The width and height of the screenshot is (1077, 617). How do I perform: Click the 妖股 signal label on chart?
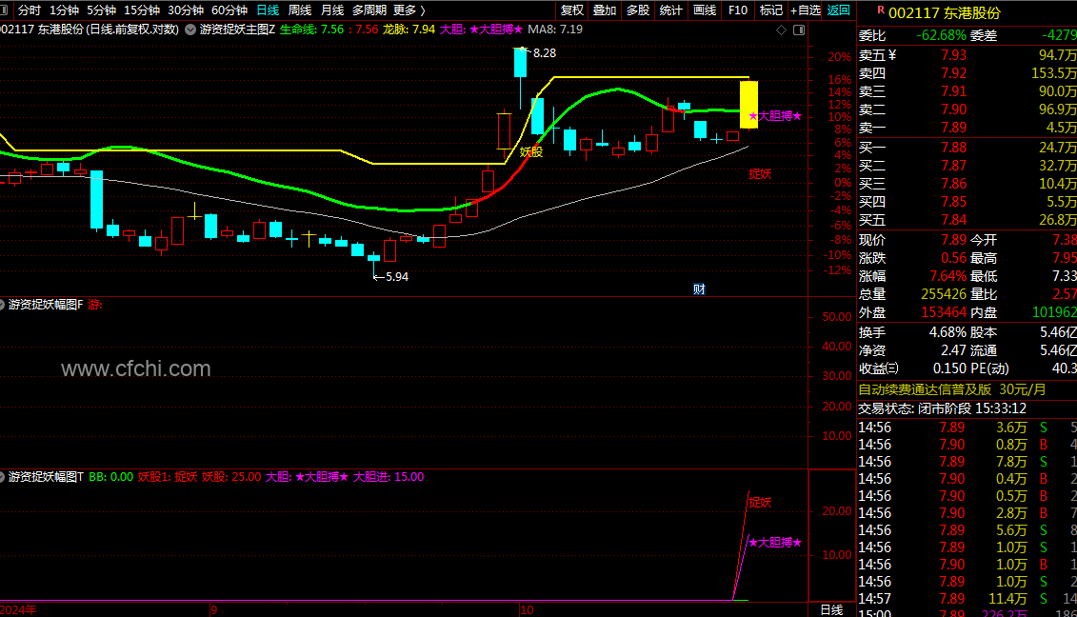pos(531,151)
